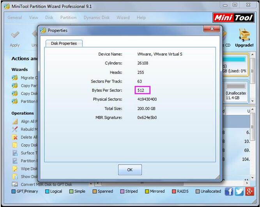
Task: Click the Simple legend swatch
Action: (71, 191)
